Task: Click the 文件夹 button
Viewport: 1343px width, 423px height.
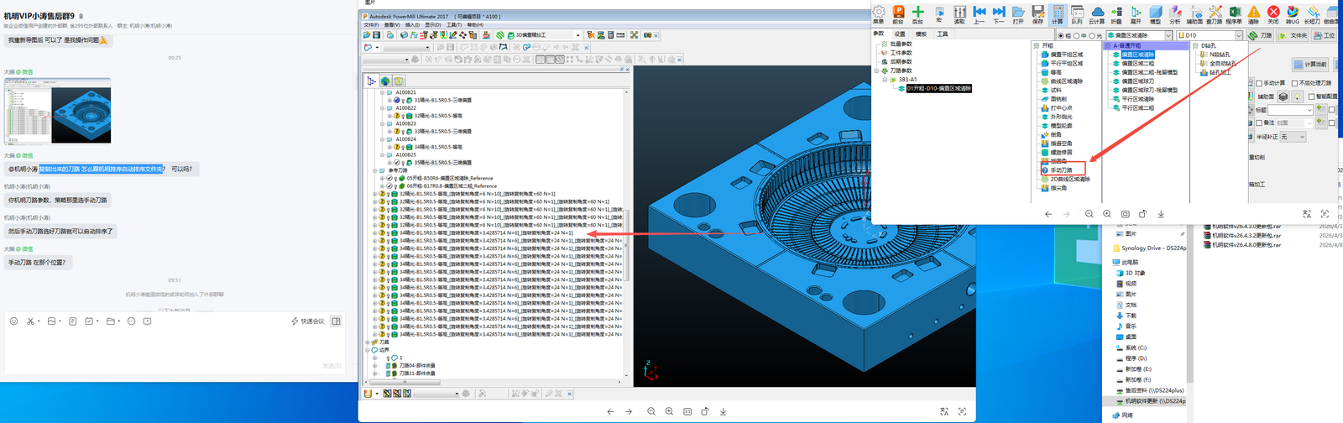Action: (x=1293, y=35)
